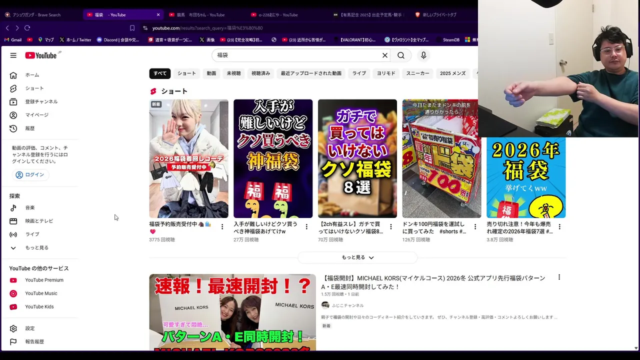Open options for 売り切れ注意 short
This screenshot has width=640, height=360.
click(x=559, y=227)
